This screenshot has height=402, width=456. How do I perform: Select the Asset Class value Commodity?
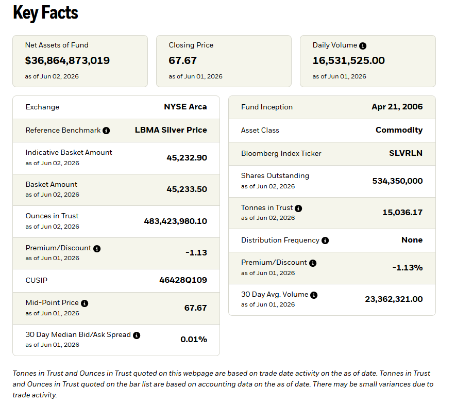pyautogui.click(x=399, y=130)
